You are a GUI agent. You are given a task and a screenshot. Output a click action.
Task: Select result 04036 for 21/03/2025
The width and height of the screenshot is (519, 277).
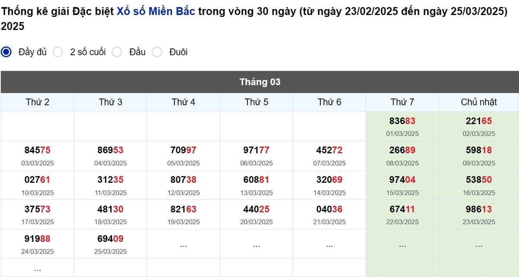click(x=330, y=209)
